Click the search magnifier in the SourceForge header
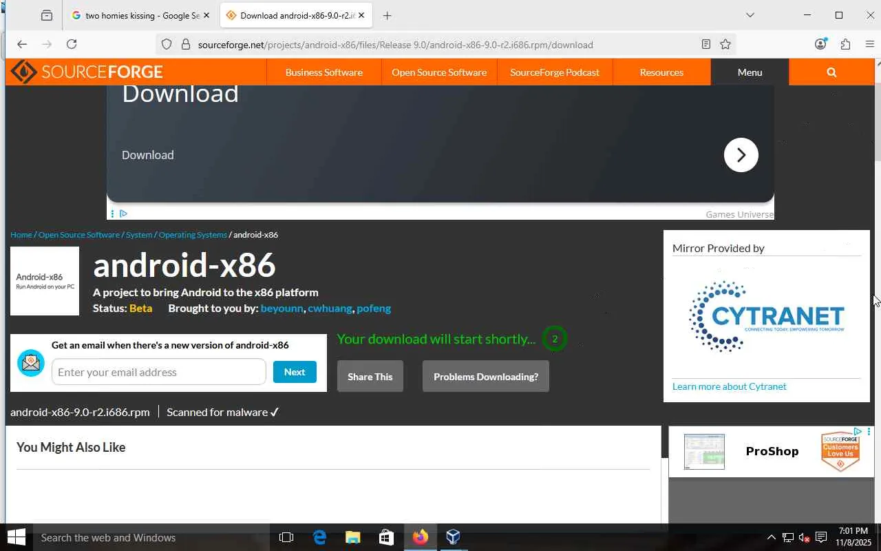Image resolution: width=881 pixels, height=551 pixels. coord(831,72)
